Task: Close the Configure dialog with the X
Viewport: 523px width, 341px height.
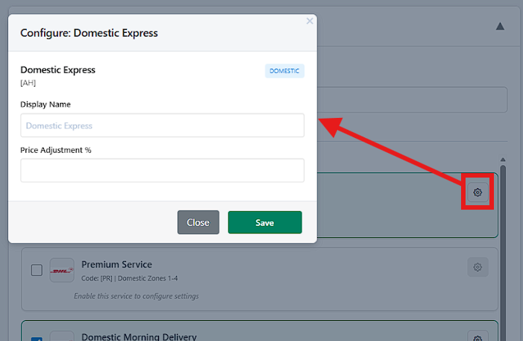Action: coord(310,21)
